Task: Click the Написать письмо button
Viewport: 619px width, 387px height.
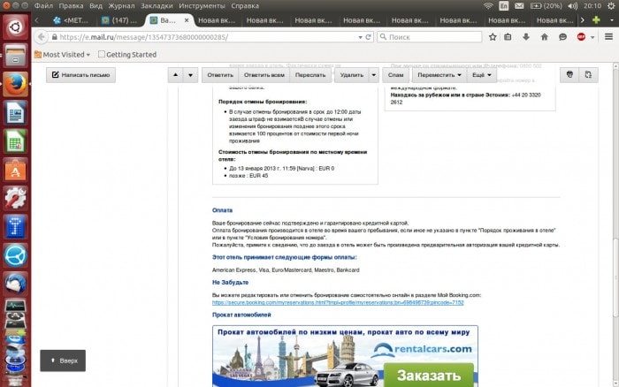Action: (80, 75)
